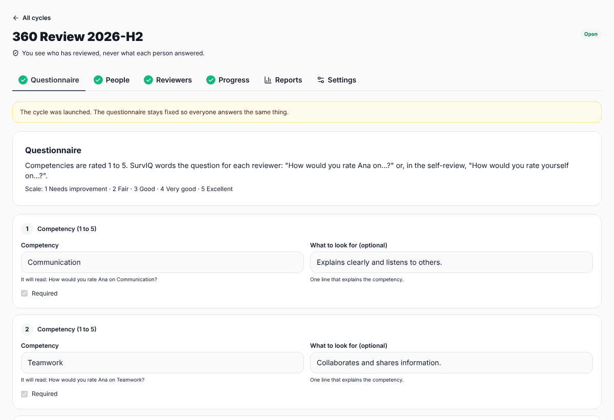Image resolution: width=614 pixels, height=420 pixels.
Task: Click the Open status badge
Action: 591,34
